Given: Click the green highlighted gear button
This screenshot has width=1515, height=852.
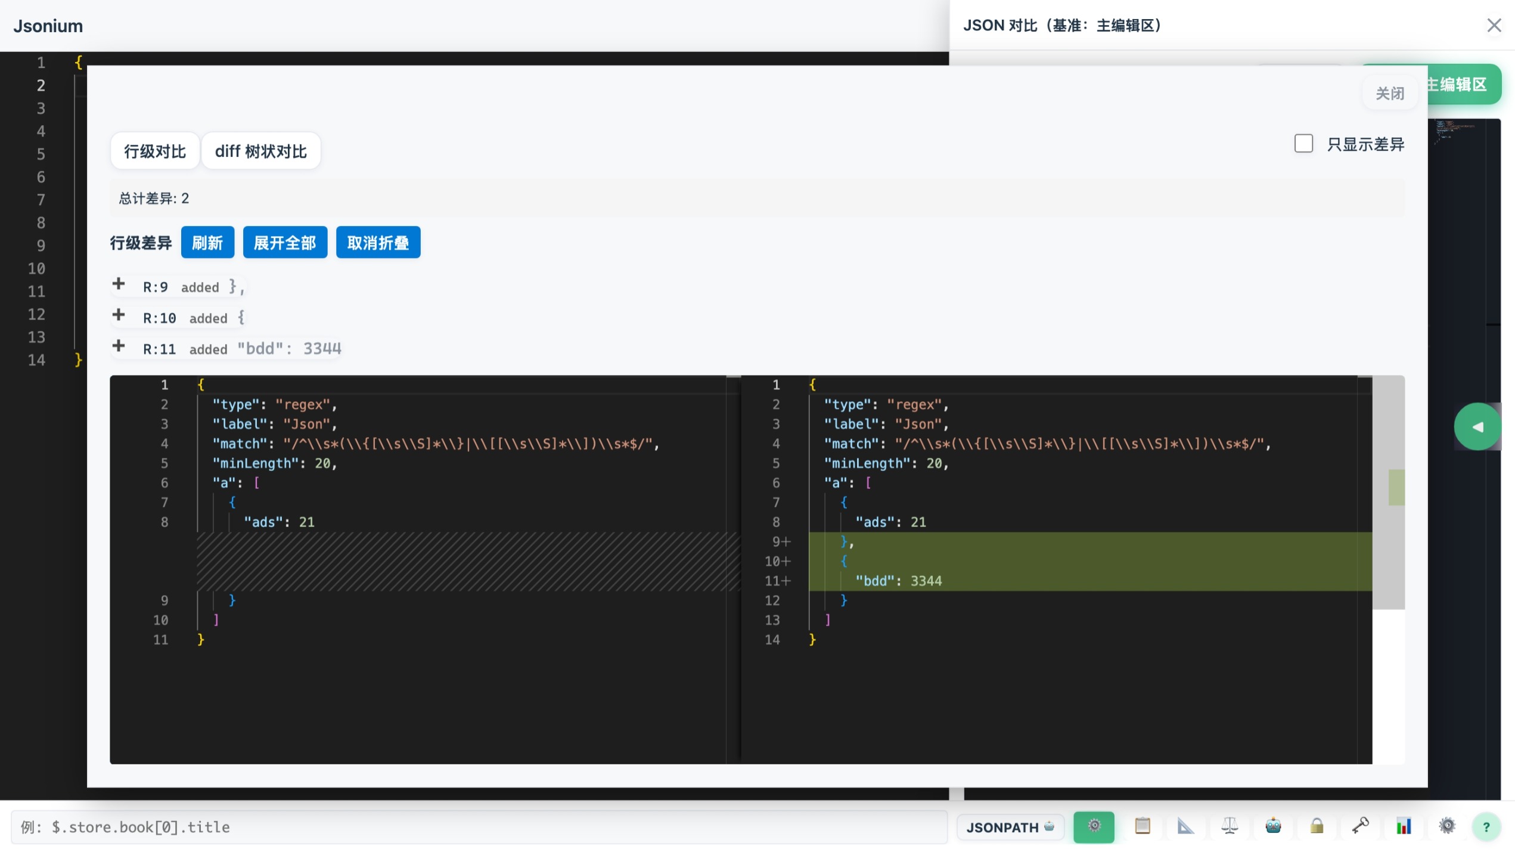Looking at the screenshot, I should point(1093,826).
